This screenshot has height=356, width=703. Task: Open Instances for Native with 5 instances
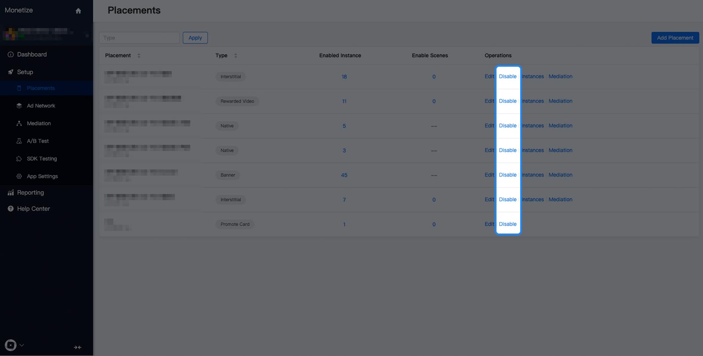[533, 126]
